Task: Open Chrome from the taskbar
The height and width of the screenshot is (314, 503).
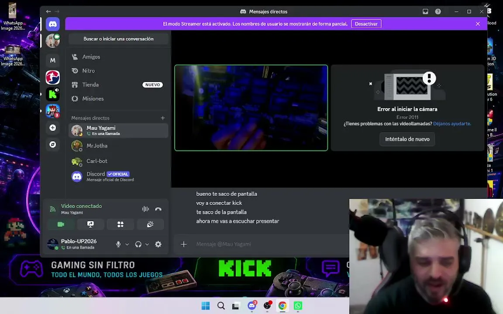Action: 283,306
